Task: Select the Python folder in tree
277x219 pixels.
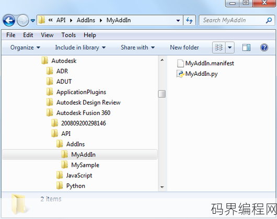Action: click(x=76, y=186)
